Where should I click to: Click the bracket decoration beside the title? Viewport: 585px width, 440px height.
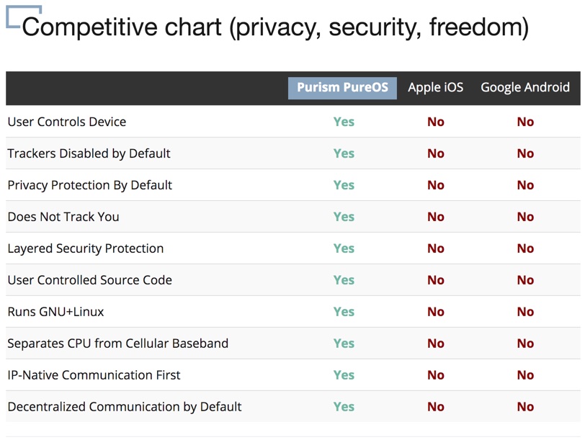click(x=14, y=16)
